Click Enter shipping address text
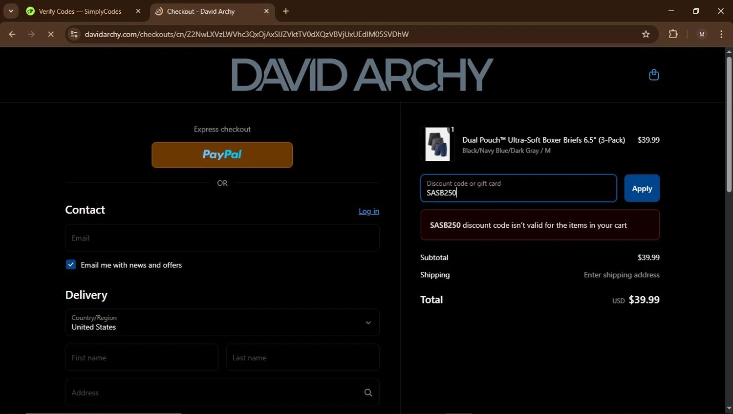 click(x=622, y=275)
